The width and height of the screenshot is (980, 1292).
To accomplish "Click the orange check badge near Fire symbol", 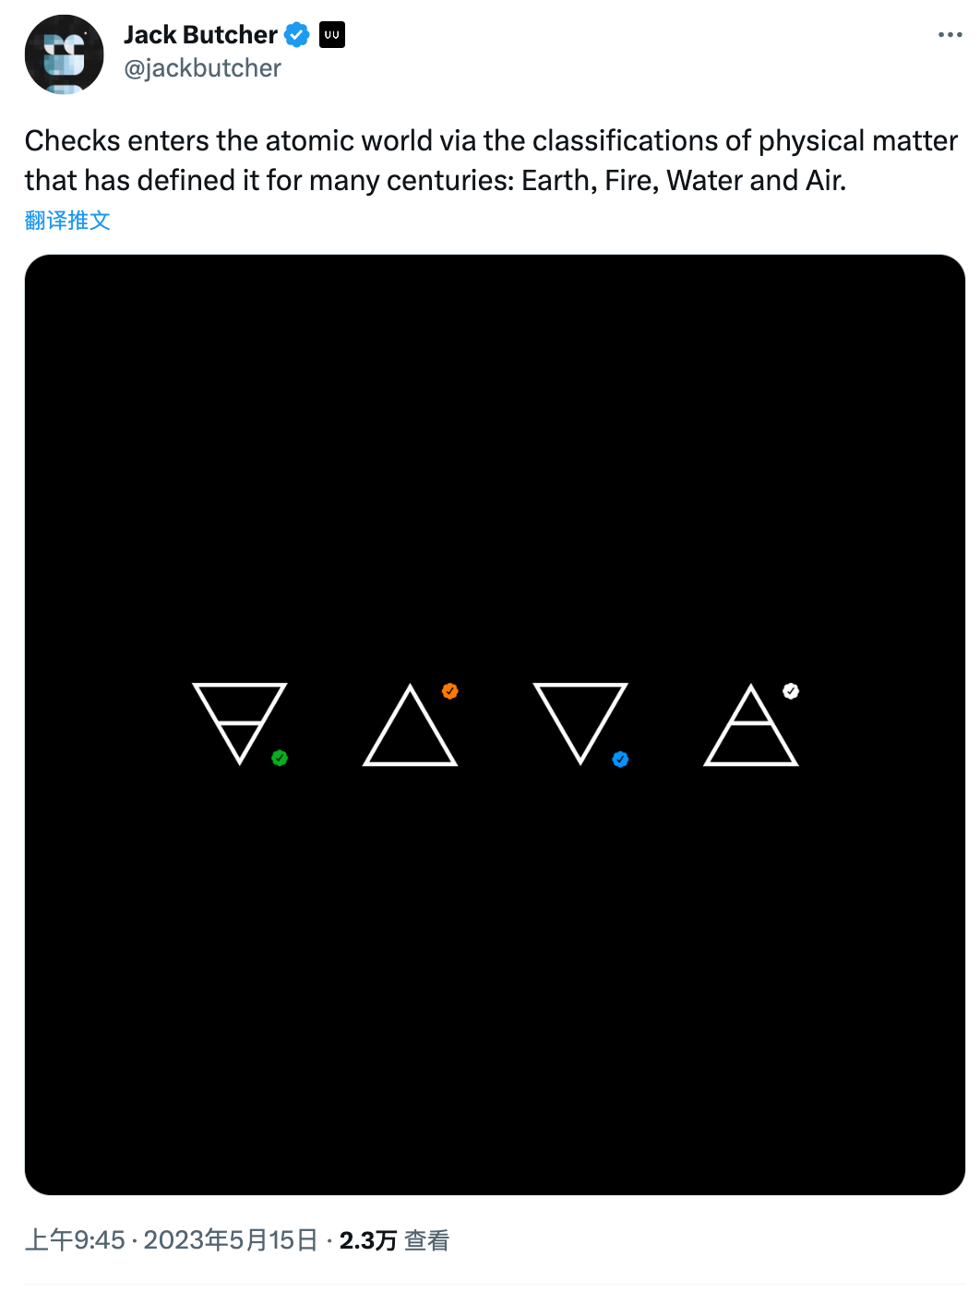I will pyautogui.click(x=450, y=691).
